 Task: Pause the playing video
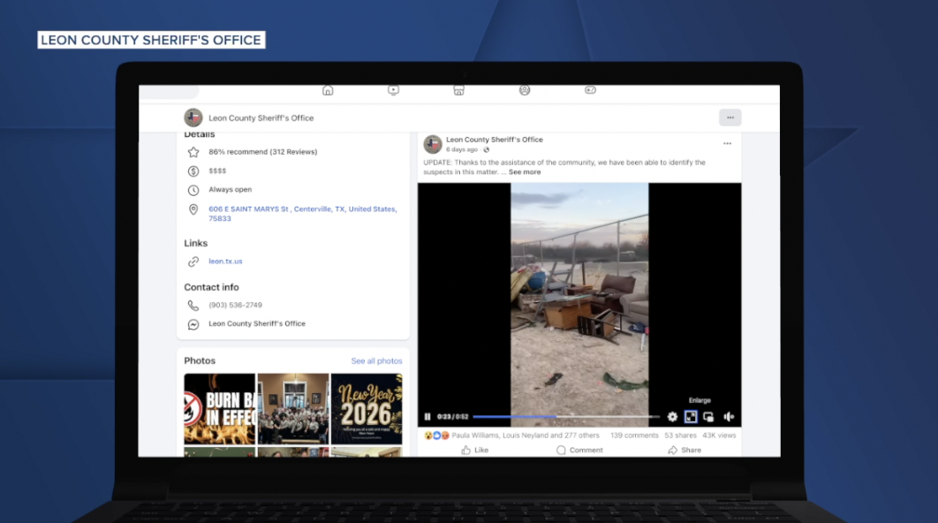[x=427, y=417]
